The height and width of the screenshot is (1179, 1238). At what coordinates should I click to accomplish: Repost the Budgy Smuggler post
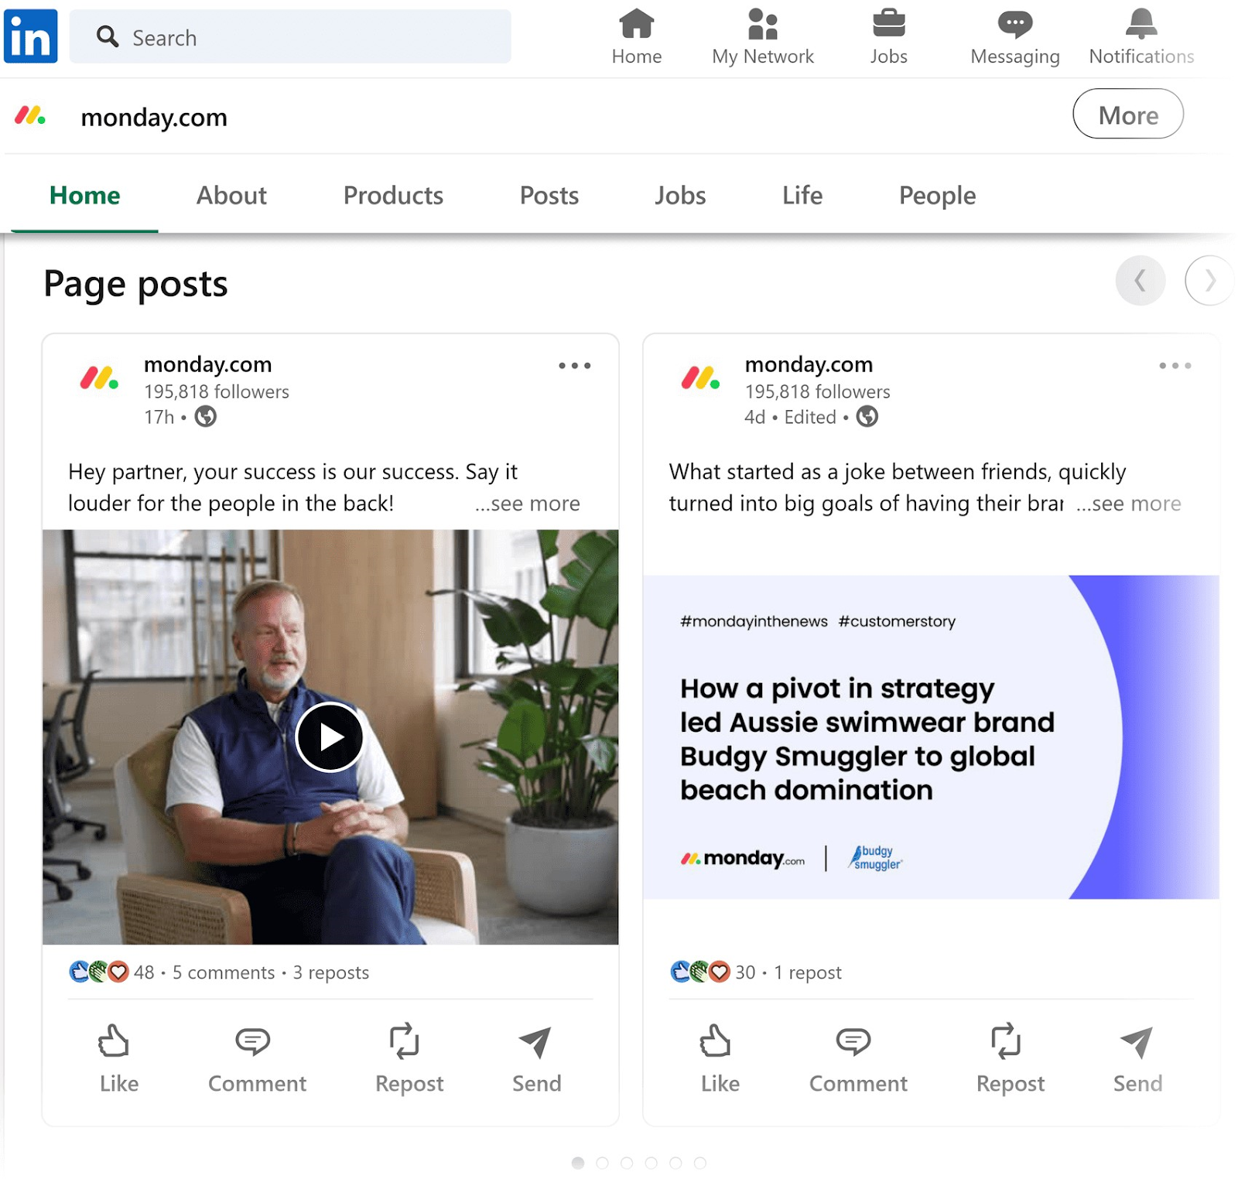coord(1011,1058)
